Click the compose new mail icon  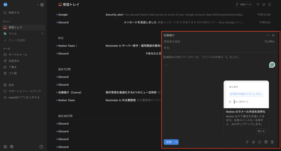click(42, 5)
